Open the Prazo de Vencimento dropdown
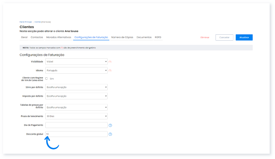The image size is (275, 159). (76, 116)
